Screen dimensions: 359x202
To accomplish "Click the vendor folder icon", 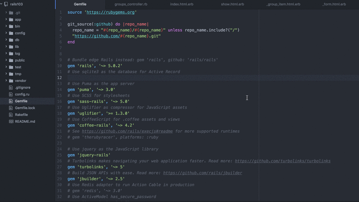I will tap(11, 81).
